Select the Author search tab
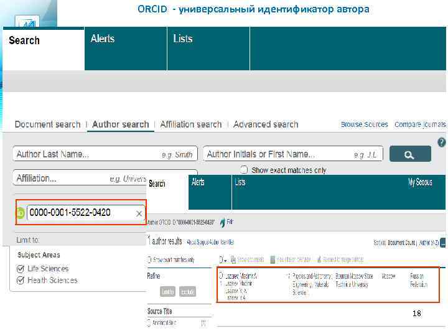Screen dimensions: 448x336 click(x=121, y=124)
